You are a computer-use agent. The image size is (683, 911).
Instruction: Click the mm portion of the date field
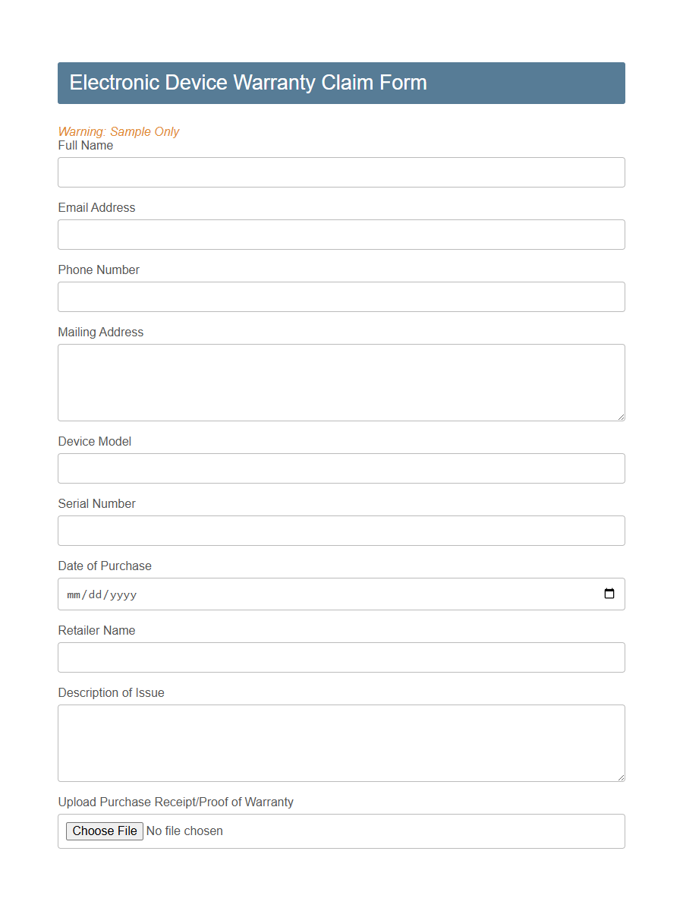[x=74, y=594]
